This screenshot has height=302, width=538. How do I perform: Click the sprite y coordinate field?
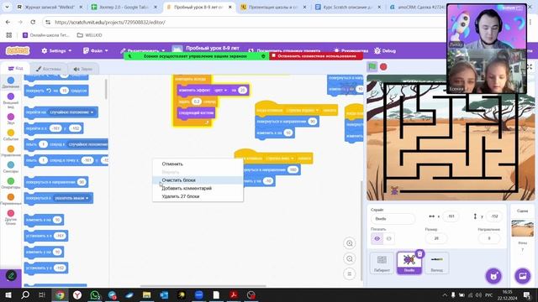(x=494, y=216)
